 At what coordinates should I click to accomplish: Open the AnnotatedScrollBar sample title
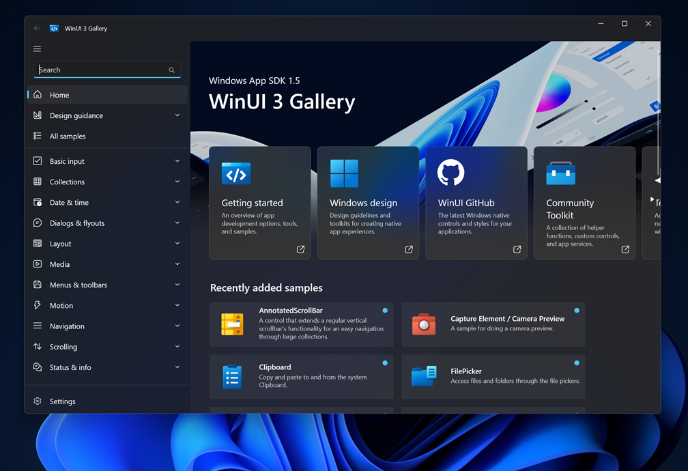coord(291,311)
